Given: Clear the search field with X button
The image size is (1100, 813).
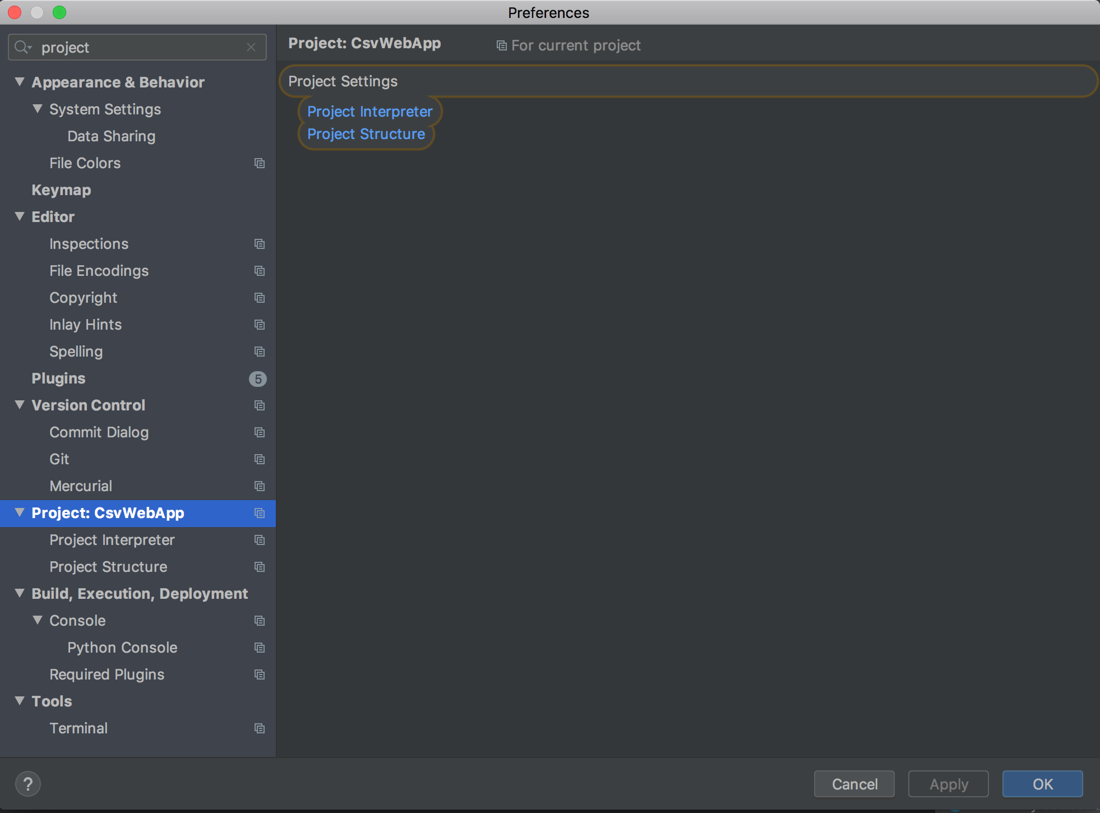Looking at the screenshot, I should (252, 47).
